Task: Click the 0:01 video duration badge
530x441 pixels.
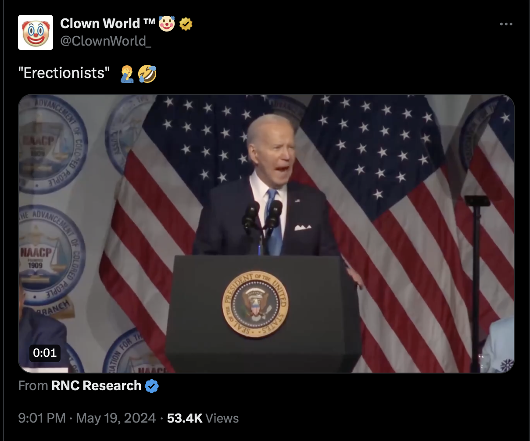Action: (45, 352)
